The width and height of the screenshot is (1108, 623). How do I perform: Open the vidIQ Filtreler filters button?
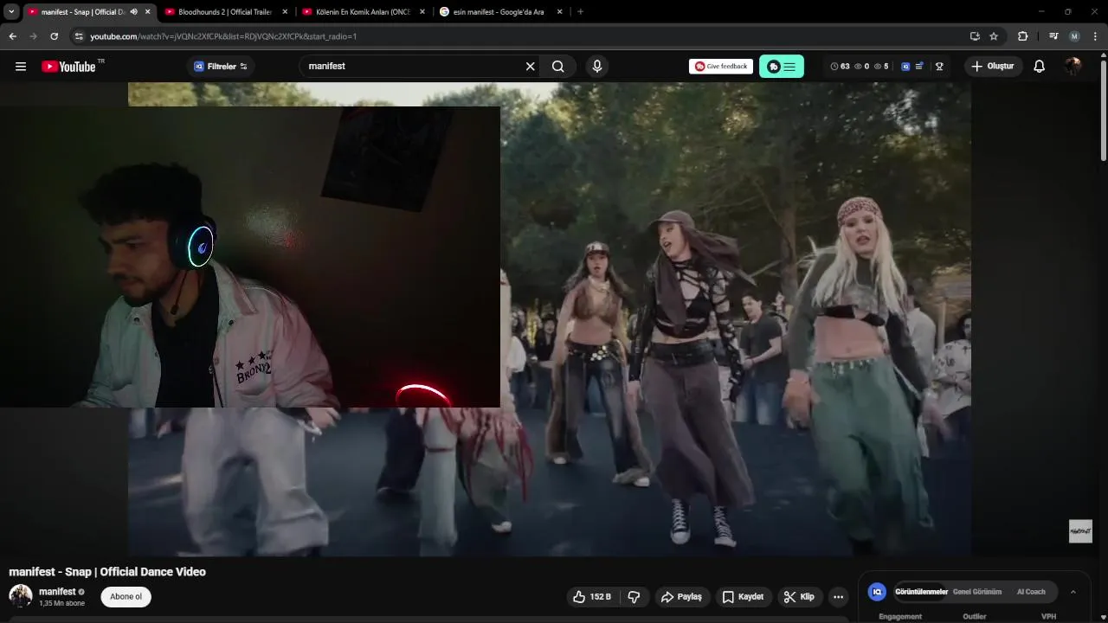coord(221,67)
